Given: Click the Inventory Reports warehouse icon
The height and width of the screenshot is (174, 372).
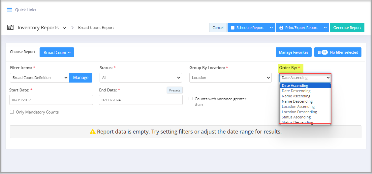Looking at the screenshot, I should pyautogui.click(x=10, y=28).
